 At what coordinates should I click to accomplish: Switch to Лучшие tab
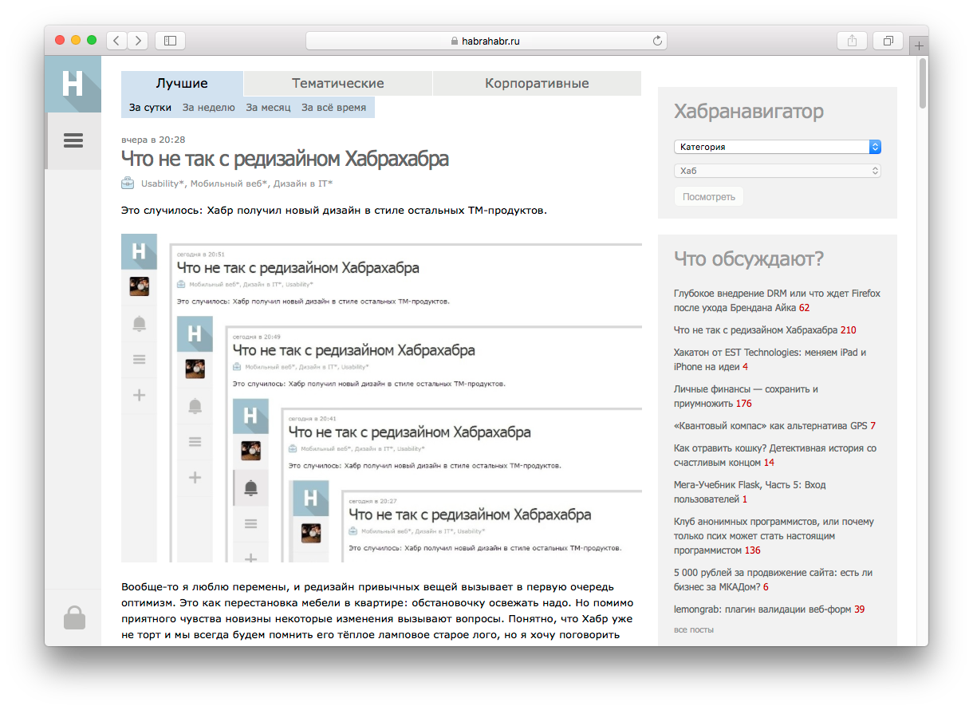pyautogui.click(x=182, y=83)
